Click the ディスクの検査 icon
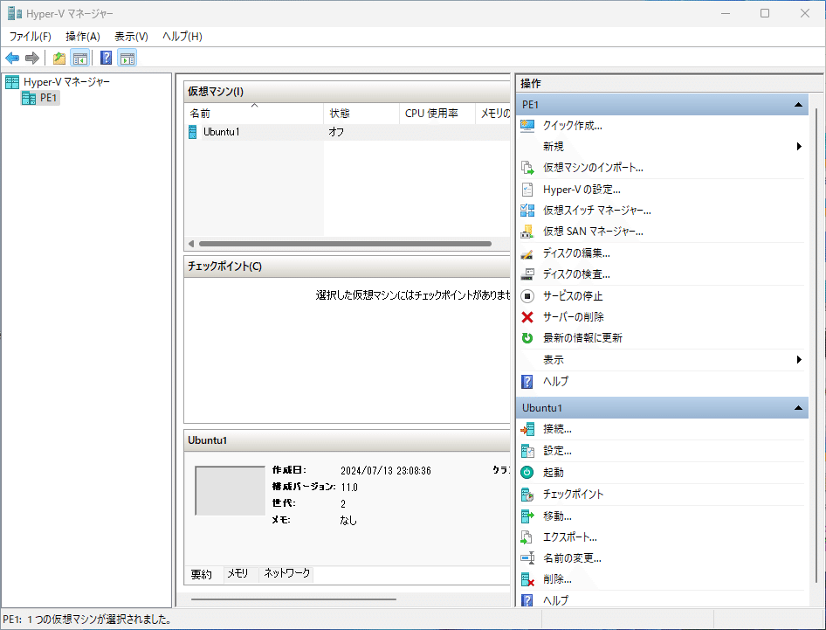This screenshot has height=630, width=826. (x=527, y=274)
